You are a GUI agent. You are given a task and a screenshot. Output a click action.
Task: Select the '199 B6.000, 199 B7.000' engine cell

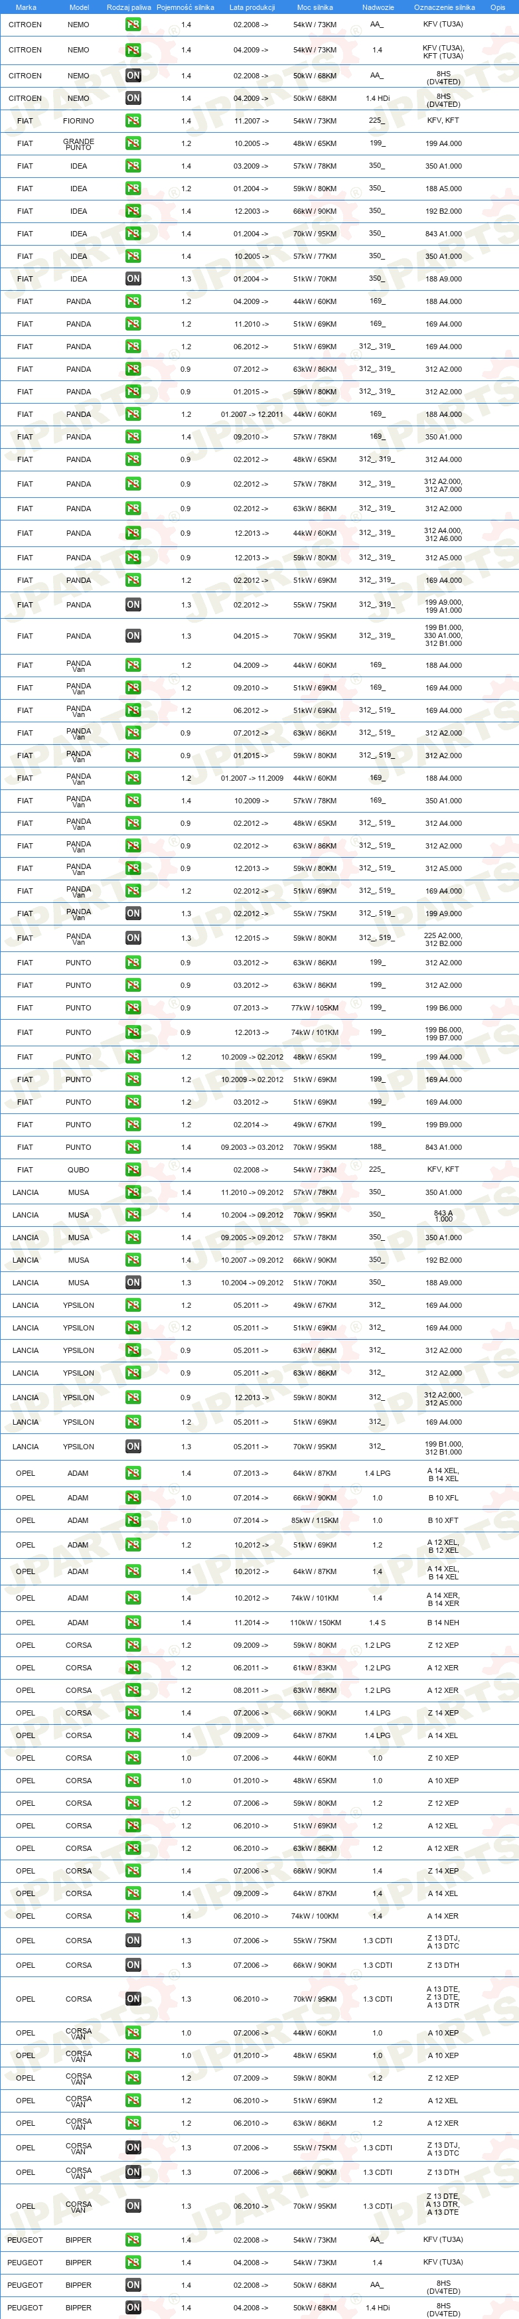(443, 1032)
